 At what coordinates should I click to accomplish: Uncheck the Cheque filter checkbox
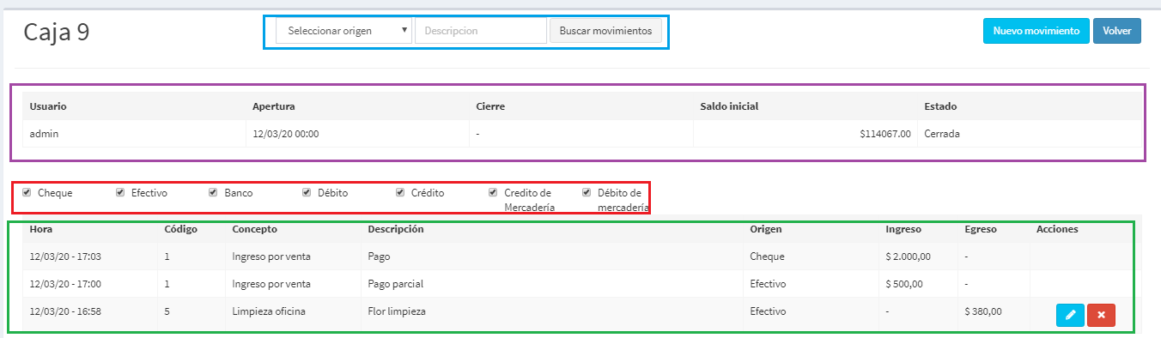[27, 192]
